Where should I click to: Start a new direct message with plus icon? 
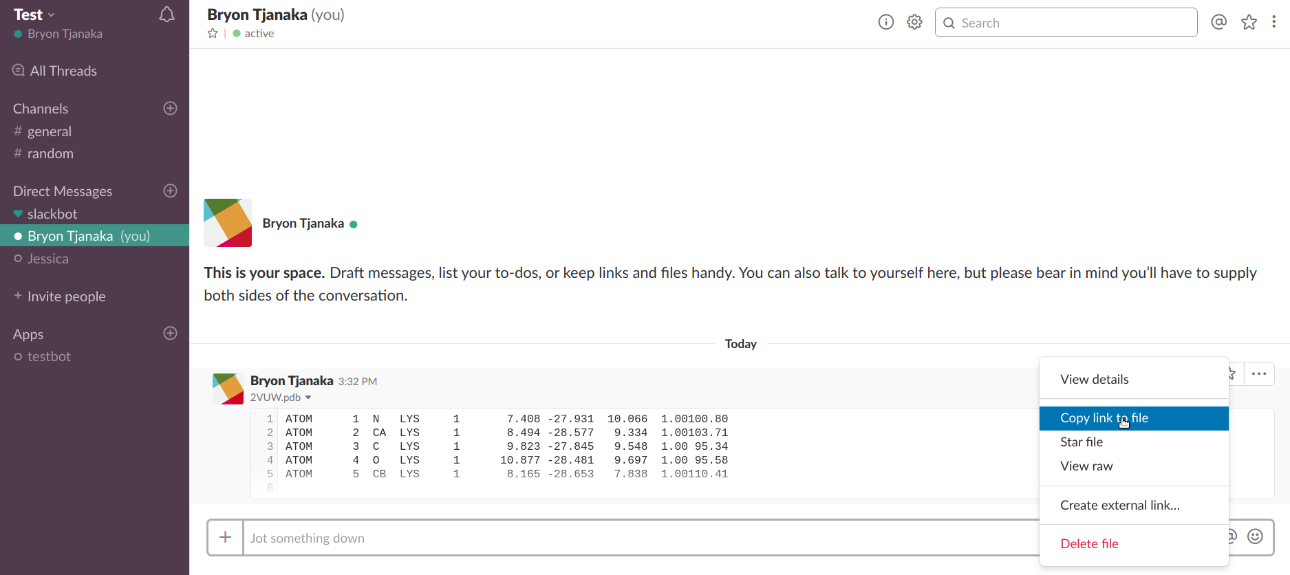pos(171,191)
